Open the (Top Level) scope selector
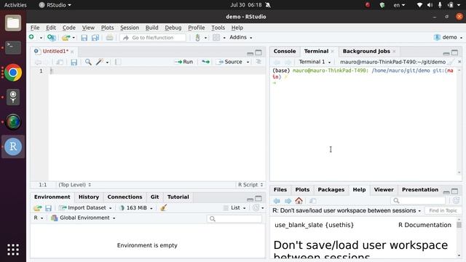The width and height of the screenshot is (466, 262). 74,185
